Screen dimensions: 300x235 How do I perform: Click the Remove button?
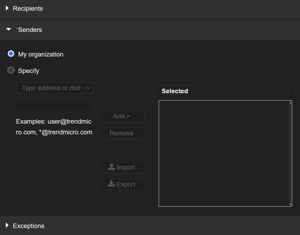(121, 133)
